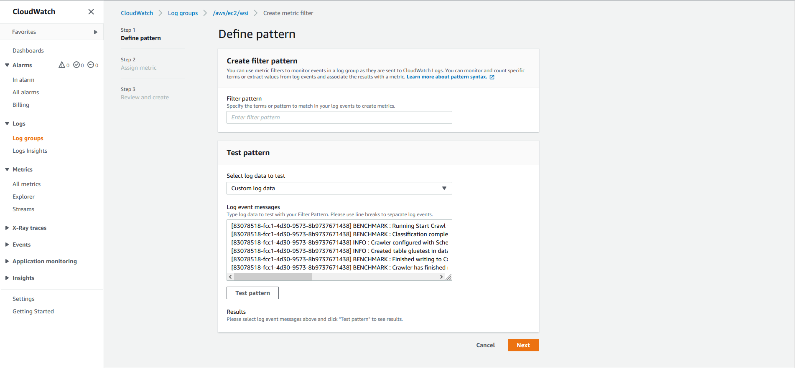Viewport: 795px width, 368px height.
Task: Click the Created table gluetest log line
Action: pyautogui.click(x=339, y=251)
